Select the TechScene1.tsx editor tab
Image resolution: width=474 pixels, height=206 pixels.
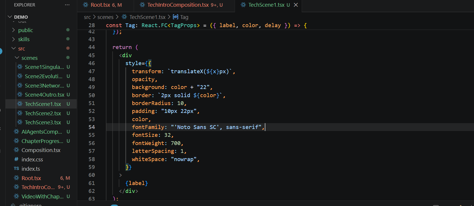pyautogui.click(x=269, y=5)
